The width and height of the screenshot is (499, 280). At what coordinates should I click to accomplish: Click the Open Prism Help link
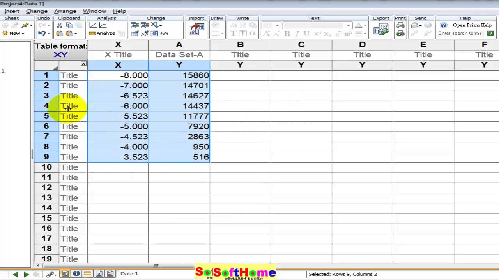pyautogui.click(x=472, y=25)
